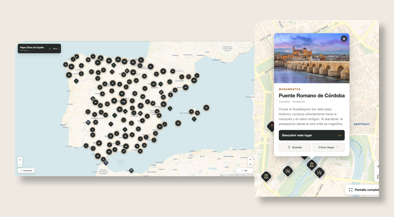Open the Aragón cluster showing 35

tap(154, 84)
